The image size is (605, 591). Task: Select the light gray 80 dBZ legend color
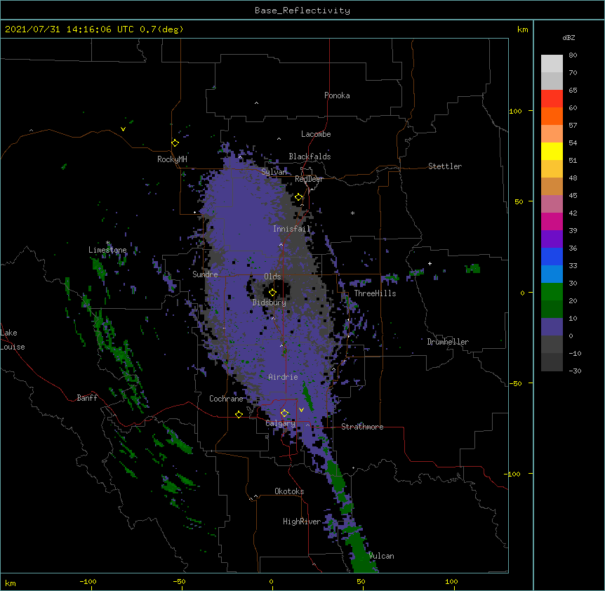coord(552,63)
